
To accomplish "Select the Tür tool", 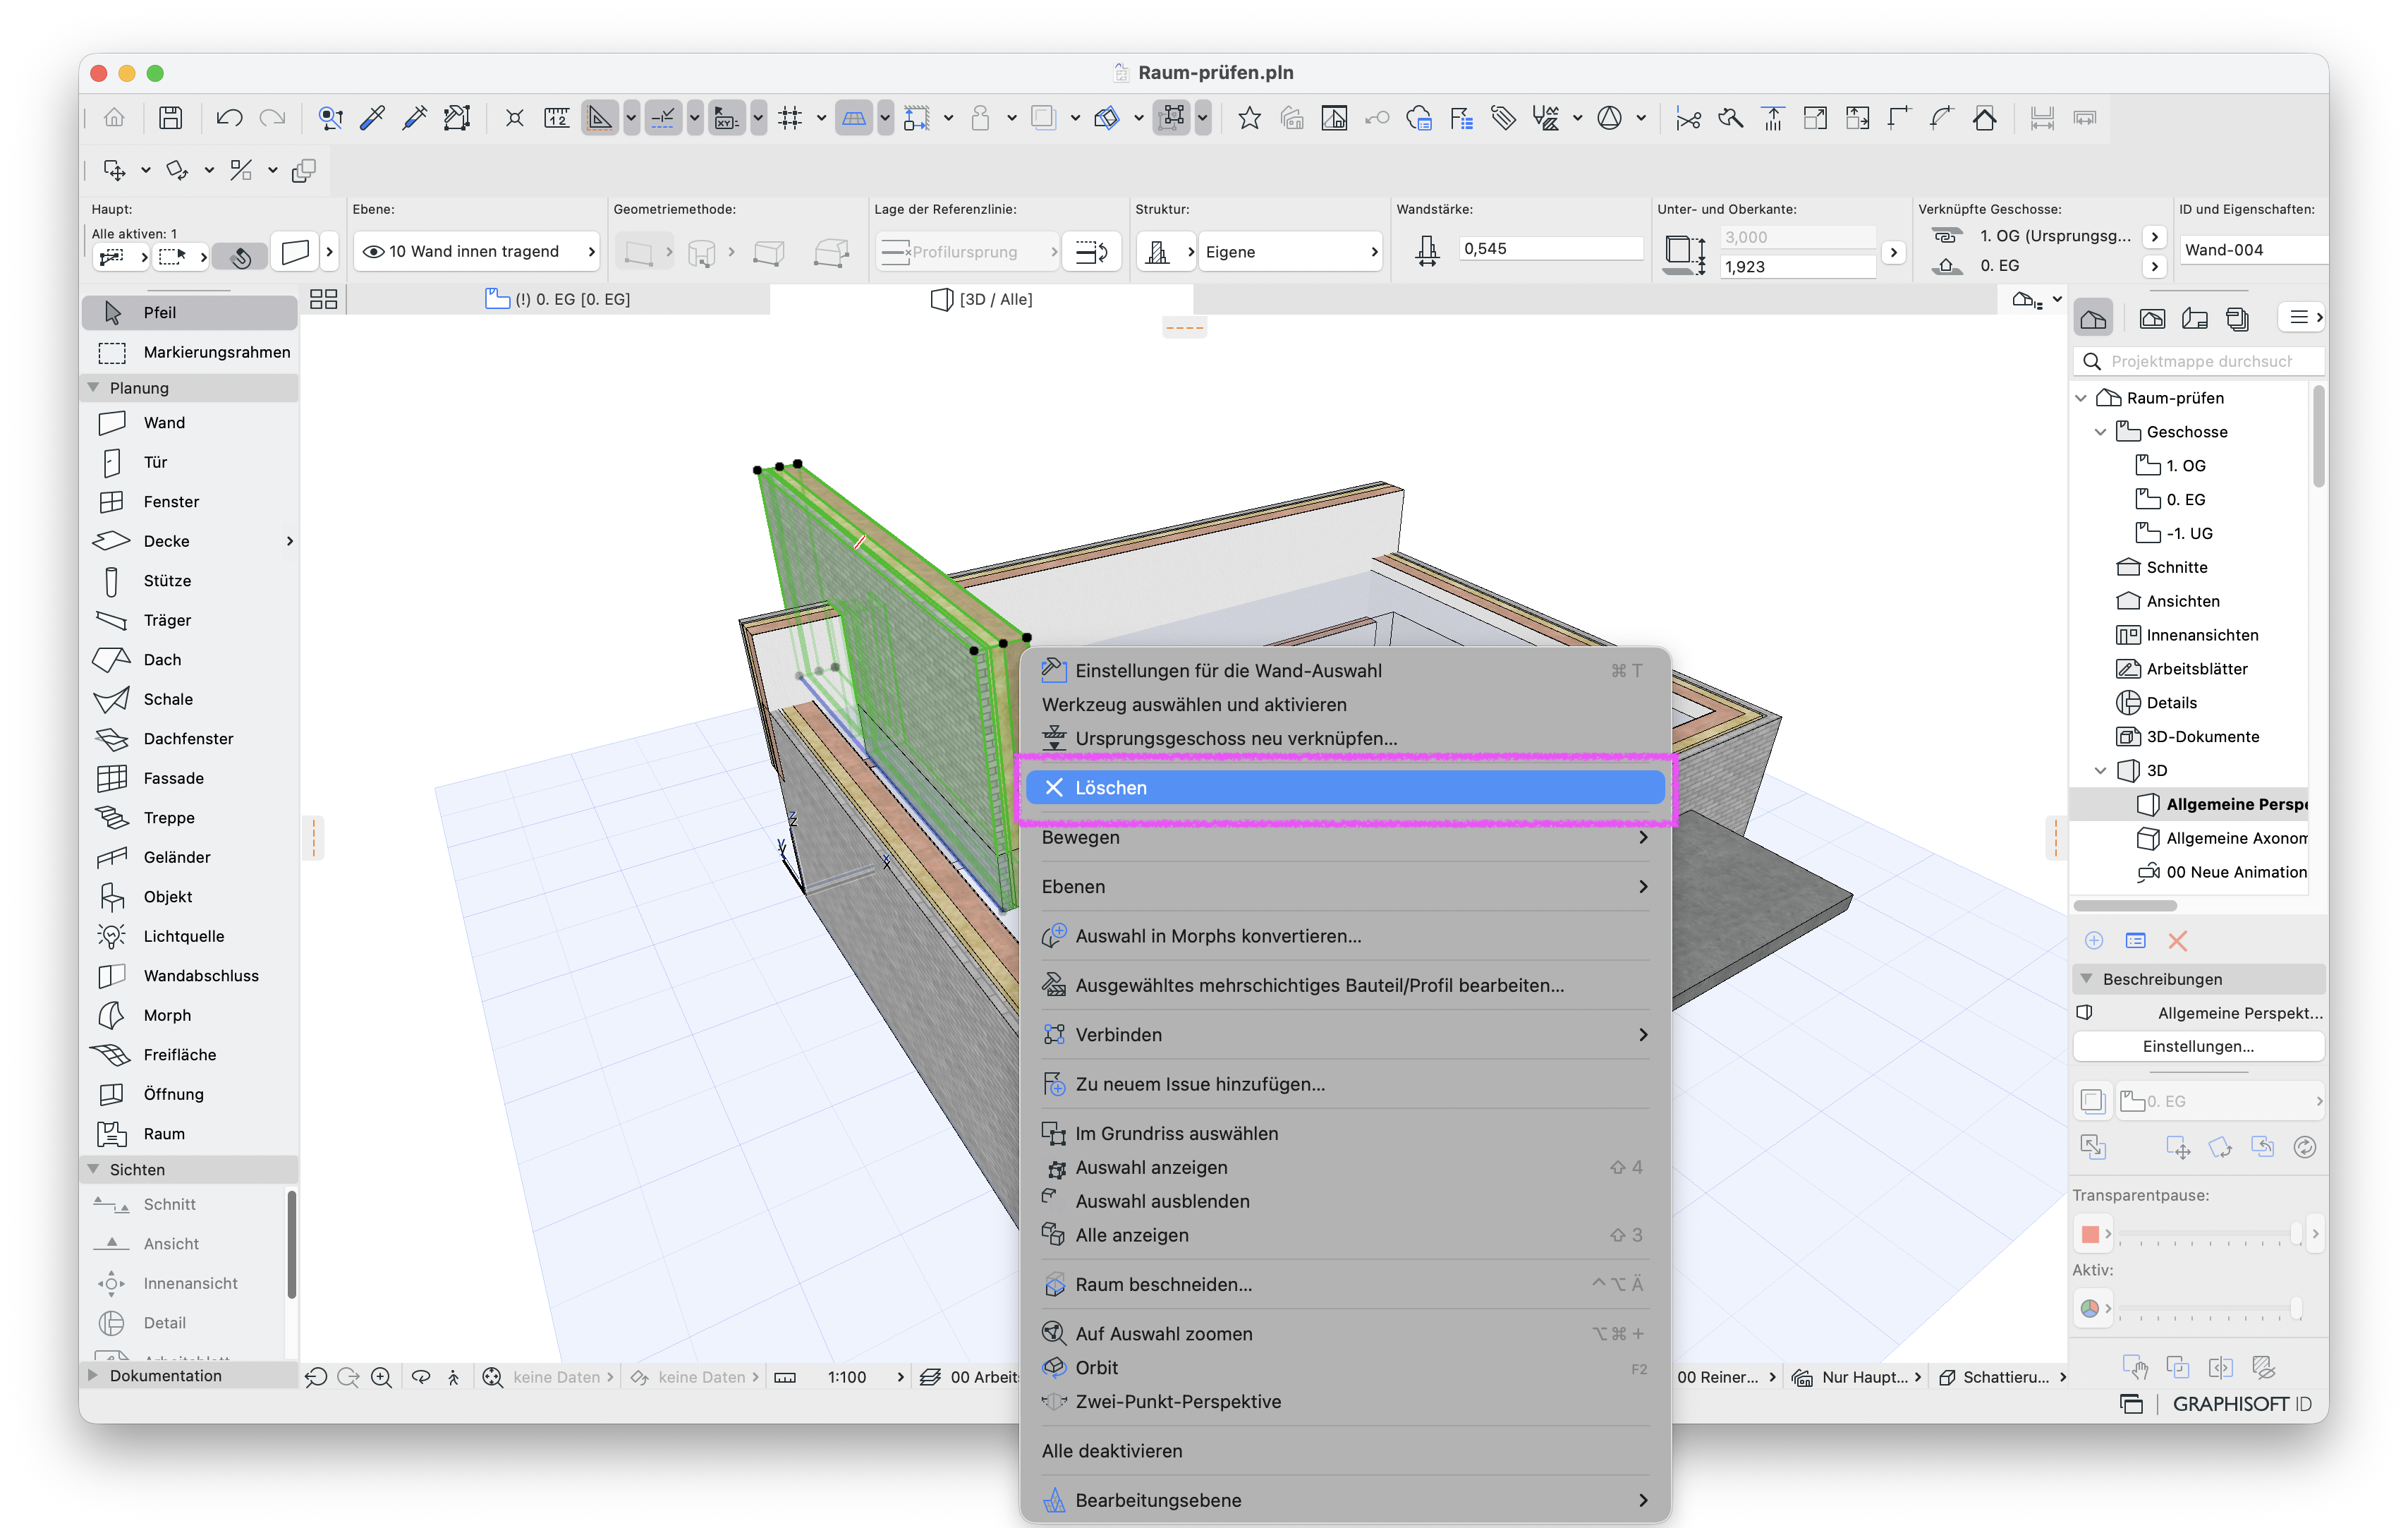I will coord(189,462).
